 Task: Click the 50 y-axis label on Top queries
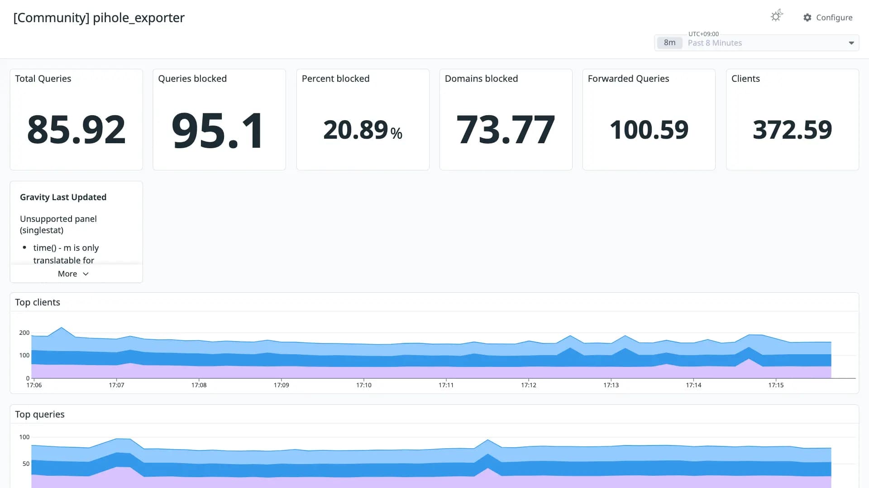pyautogui.click(x=26, y=464)
